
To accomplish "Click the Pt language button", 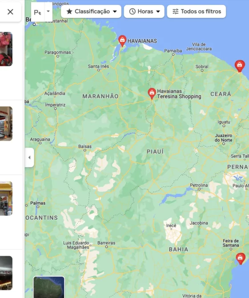I will coord(38,12).
